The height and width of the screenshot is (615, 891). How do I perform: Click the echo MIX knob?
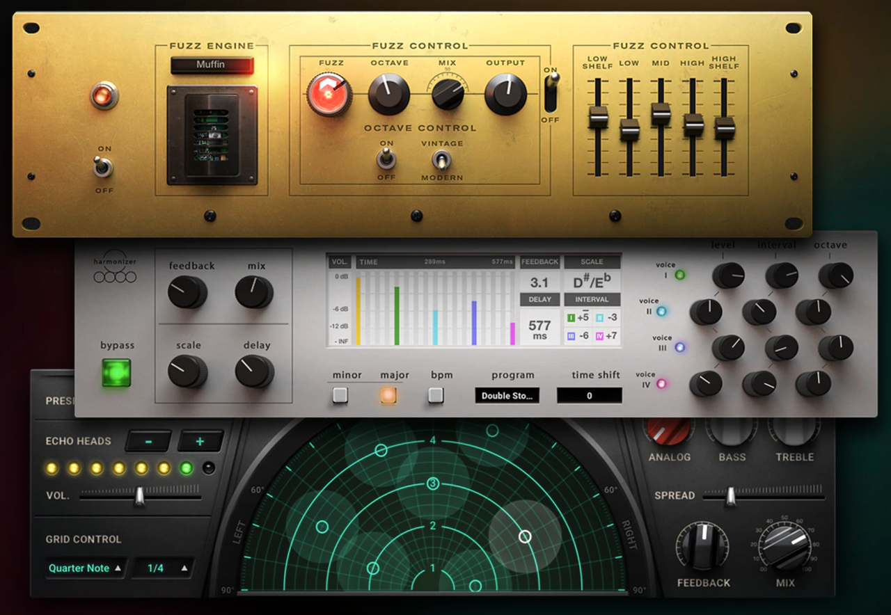click(x=785, y=546)
